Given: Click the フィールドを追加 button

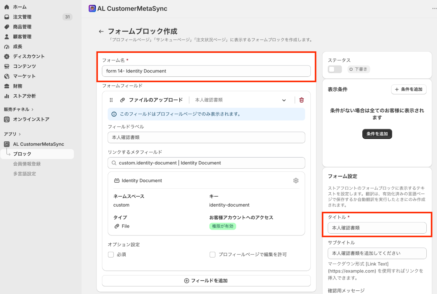Looking at the screenshot, I should coord(206,281).
